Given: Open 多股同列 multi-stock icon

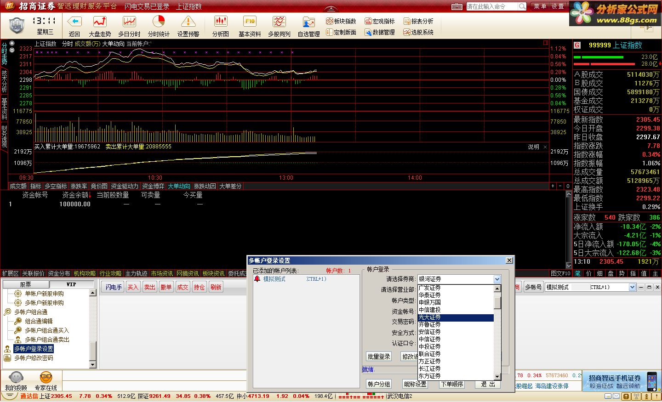Looking at the screenshot, I should 279,22.
